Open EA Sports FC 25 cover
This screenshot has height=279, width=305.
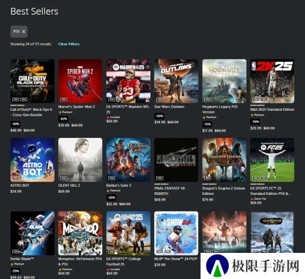point(272,160)
